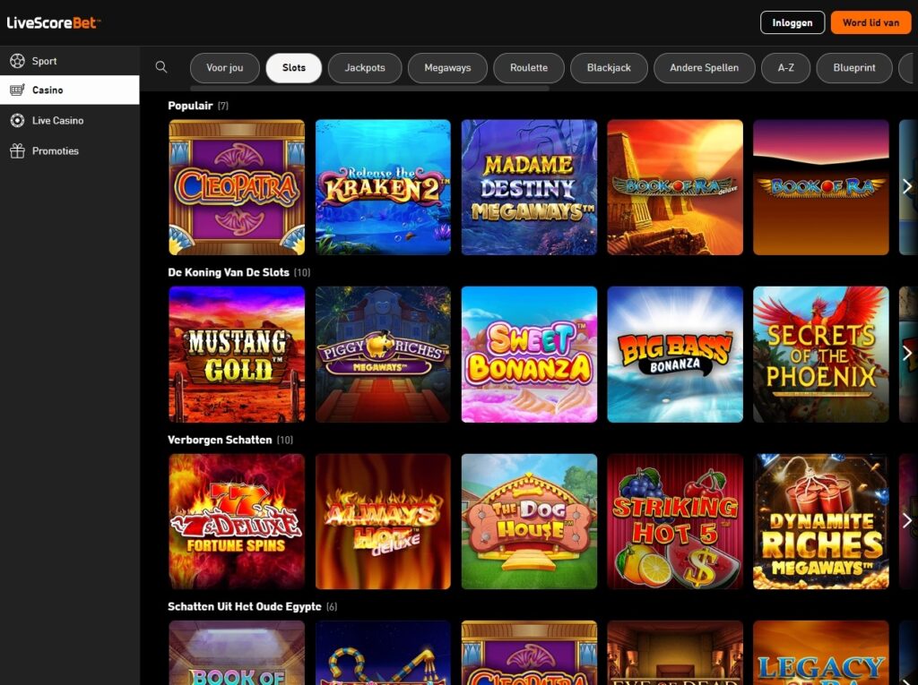Open the A-Z tab
This screenshot has width=918, height=685.
(x=785, y=68)
